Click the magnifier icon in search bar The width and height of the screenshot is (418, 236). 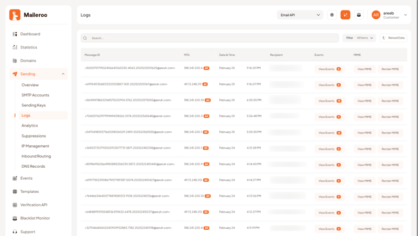click(86, 38)
